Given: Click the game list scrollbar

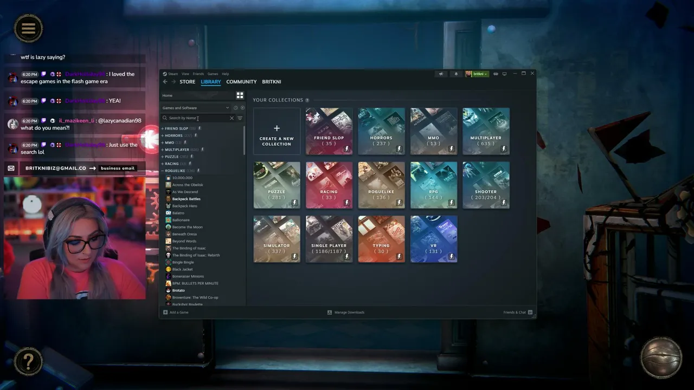Looking at the screenshot, I should coord(245,140).
